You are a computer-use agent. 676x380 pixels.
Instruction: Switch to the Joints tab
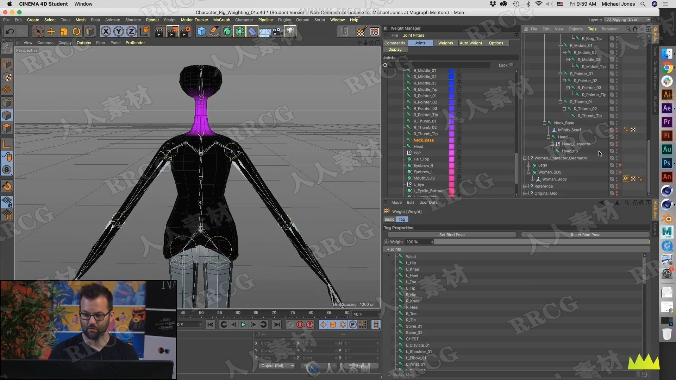pos(420,43)
